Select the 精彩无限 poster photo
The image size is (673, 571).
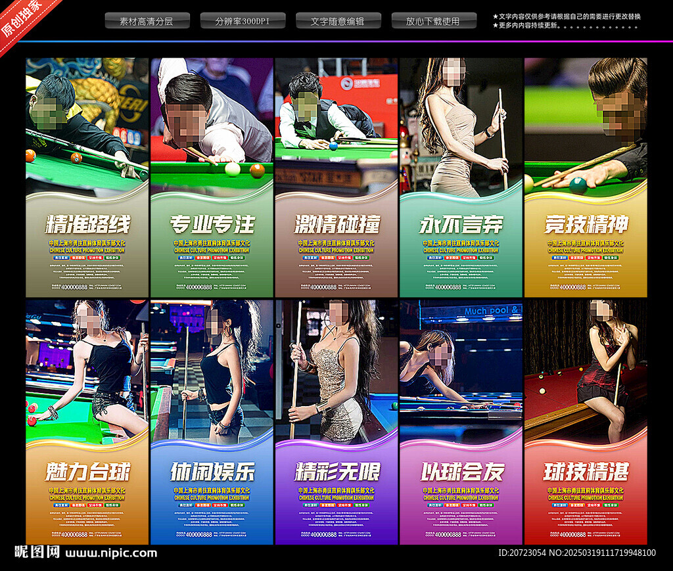pyautogui.click(x=336, y=371)
